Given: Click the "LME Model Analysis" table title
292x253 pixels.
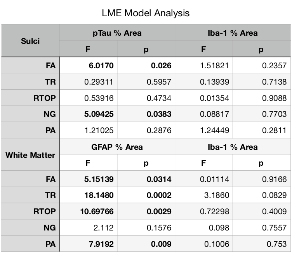Looking at the screenshot, I should 146,13.
